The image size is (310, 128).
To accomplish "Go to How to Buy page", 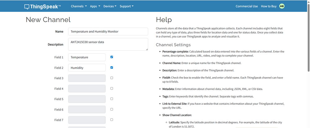I will point(268,6).
